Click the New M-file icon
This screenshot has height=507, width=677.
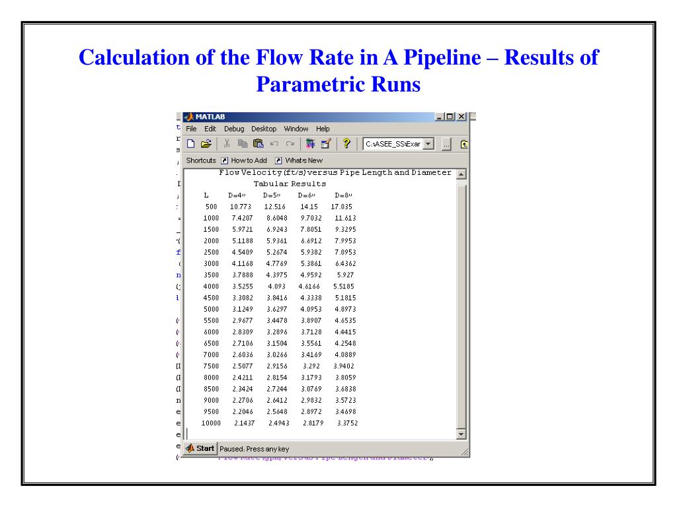click(191, 143)
